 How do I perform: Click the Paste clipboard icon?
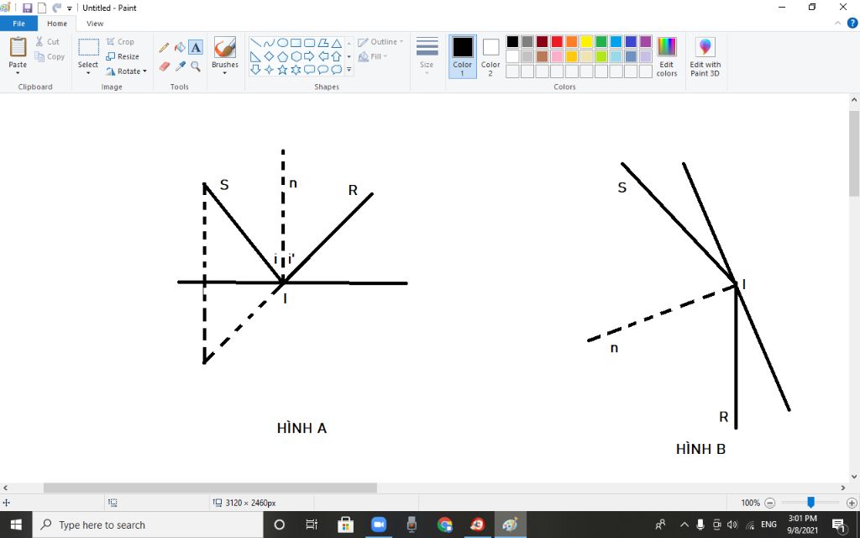[18, 47]
